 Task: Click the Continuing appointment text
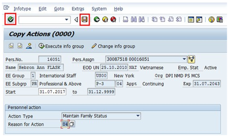tap(153, 84)
